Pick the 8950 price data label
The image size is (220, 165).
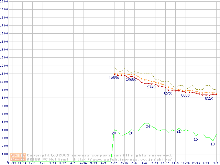(168, 93)
